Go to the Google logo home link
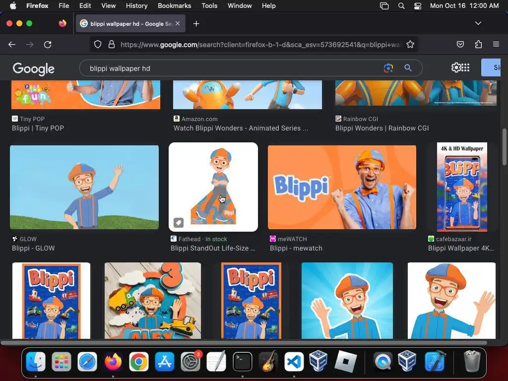 (33, 68)
